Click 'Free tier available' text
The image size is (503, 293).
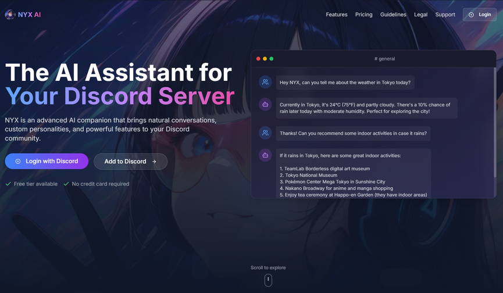click(x=35, y=184)
